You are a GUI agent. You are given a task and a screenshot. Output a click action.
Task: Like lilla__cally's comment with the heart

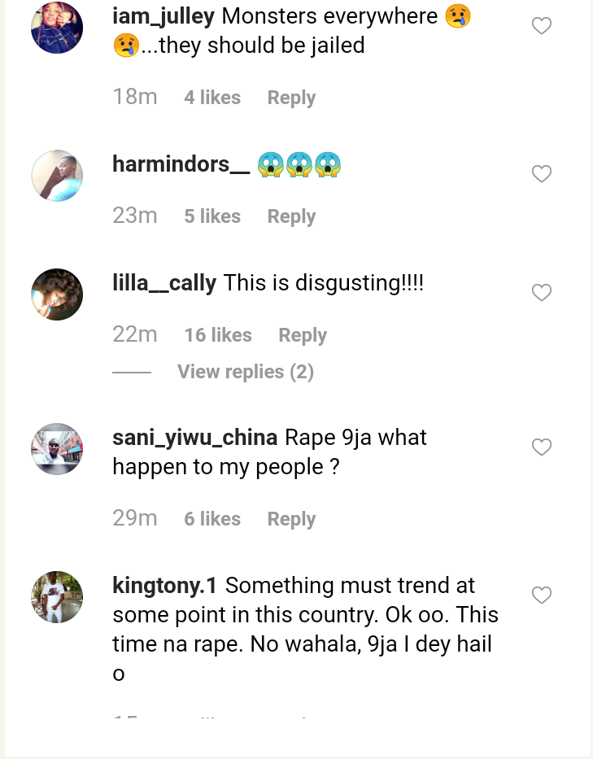point(541,292)
